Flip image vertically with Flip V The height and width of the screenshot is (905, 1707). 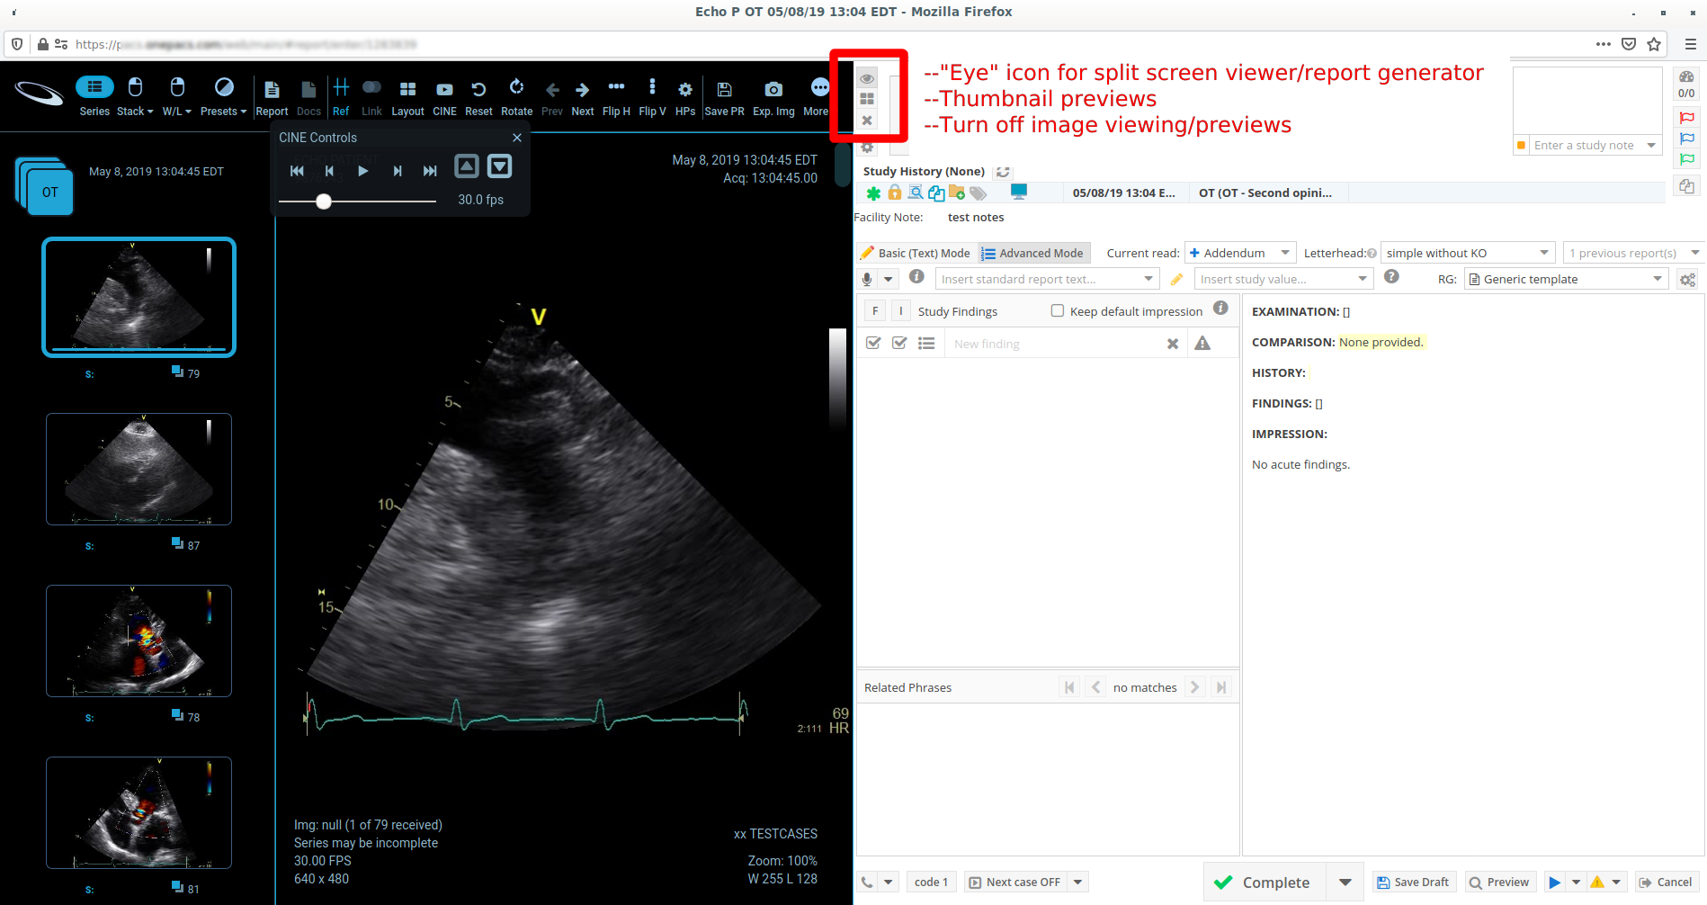tap(652, 96)
